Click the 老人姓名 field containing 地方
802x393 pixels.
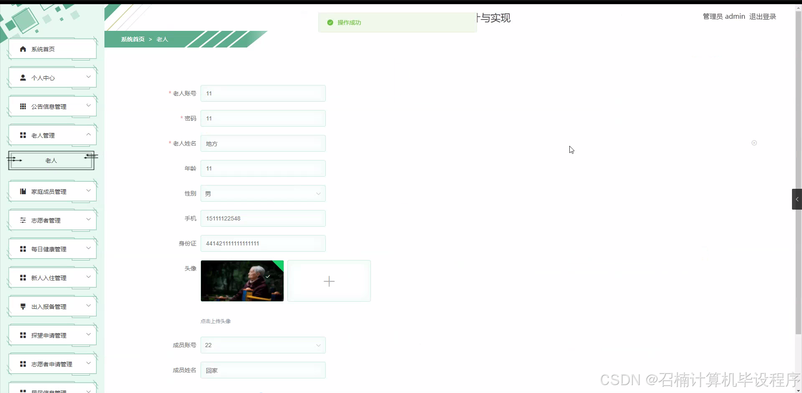pos(263,143)
